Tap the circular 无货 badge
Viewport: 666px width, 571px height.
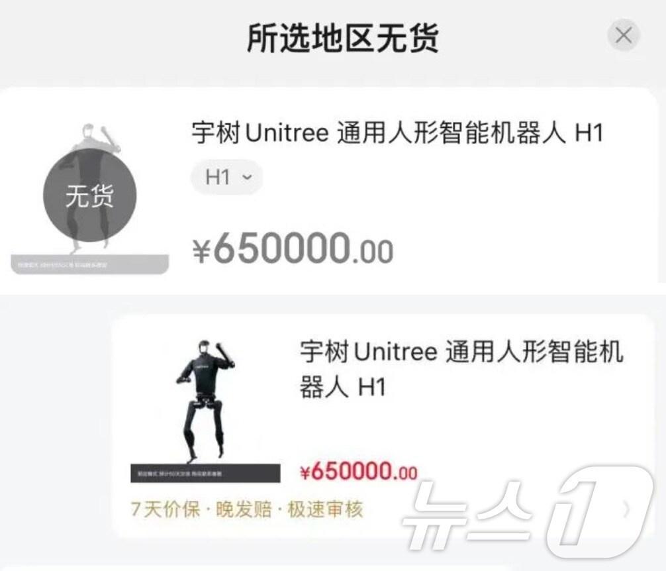point(90,195)
